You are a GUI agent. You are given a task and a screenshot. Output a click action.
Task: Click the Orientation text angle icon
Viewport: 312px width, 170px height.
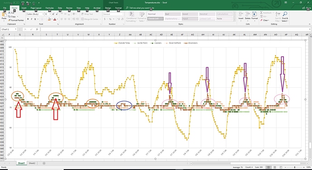click(74, 14)
